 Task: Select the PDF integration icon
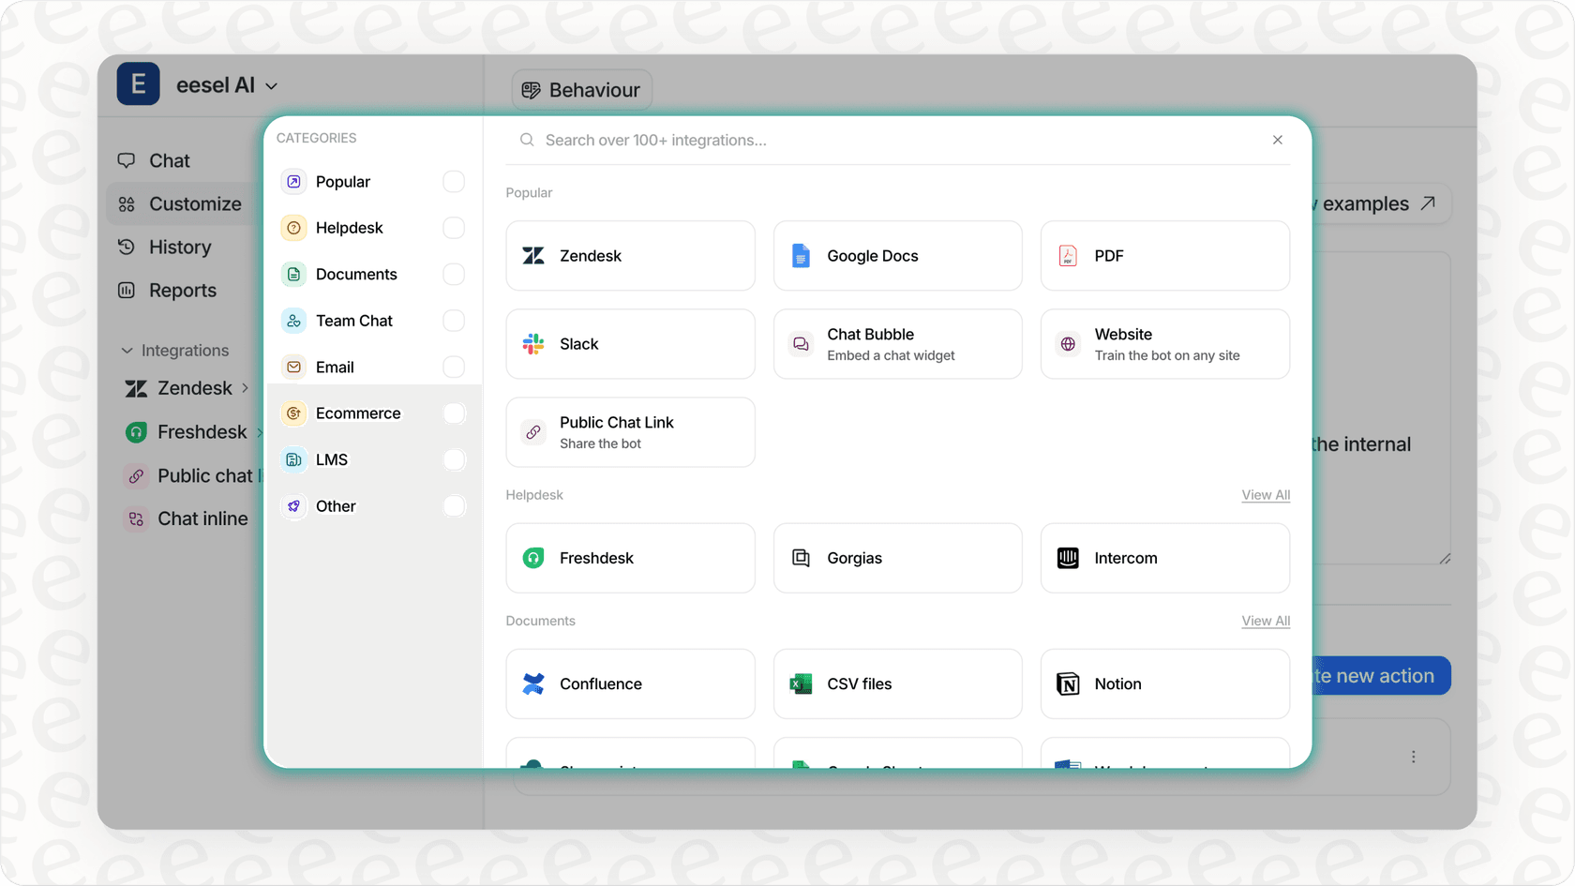pos(1067,255)
